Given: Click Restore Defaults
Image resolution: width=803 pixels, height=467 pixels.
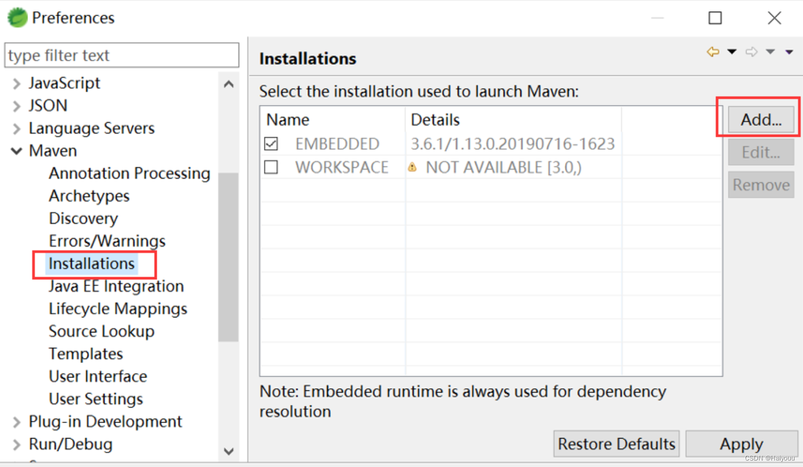Looking at the screenshot, I should click(x=616, y=444).
